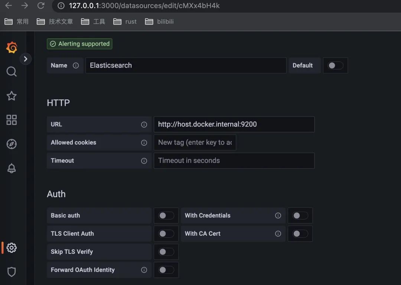Open the search magnifier in sidebar

12,72
